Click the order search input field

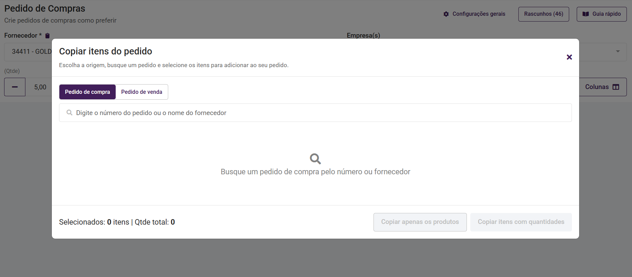(315, 113)
